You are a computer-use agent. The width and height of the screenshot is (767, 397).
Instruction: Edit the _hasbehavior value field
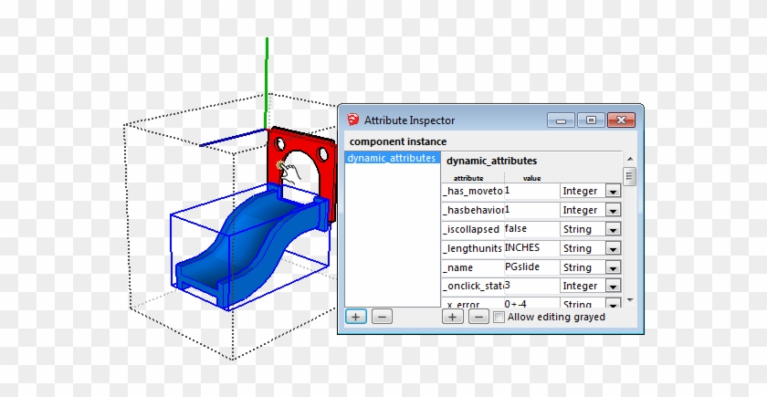click(531, 210)
